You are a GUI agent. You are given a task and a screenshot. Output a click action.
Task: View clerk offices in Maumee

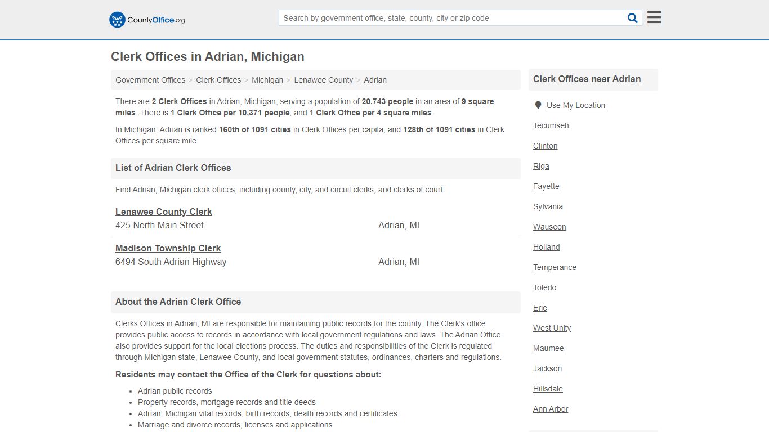pyautogui.click(x=548, y=348)
